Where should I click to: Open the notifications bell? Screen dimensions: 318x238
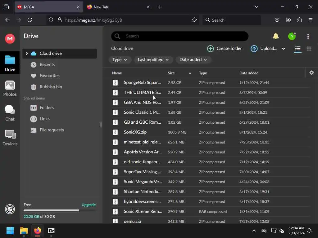pyautogui.click(x=276, y=36)
